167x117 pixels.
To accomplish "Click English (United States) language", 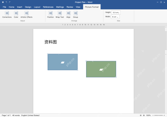I will [30, 115].
